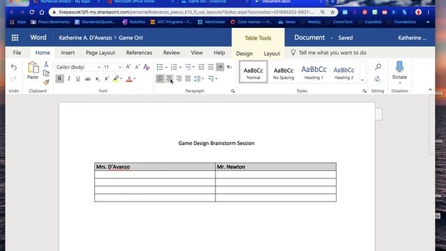Toggle Italic formatting

coord(69,79)
